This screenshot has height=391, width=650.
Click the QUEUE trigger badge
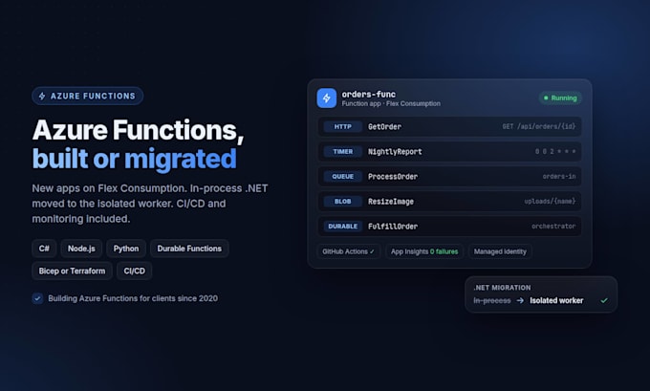coord(342,176)
